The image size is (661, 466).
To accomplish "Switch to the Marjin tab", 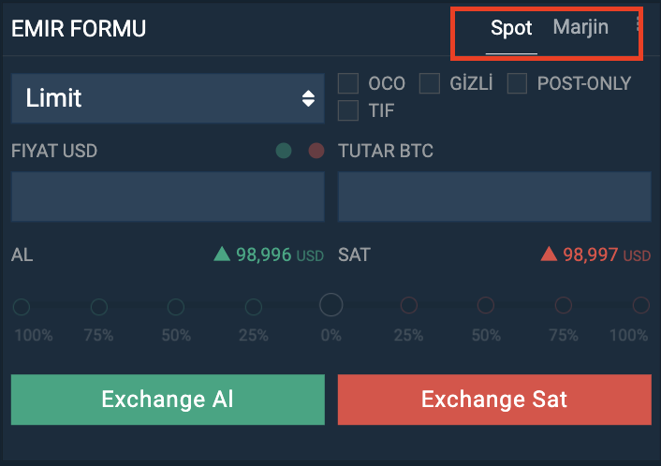I will [x=580, y=28].
